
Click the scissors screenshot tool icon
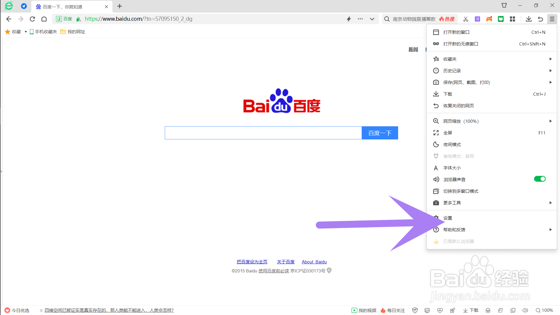click(466, 19)
